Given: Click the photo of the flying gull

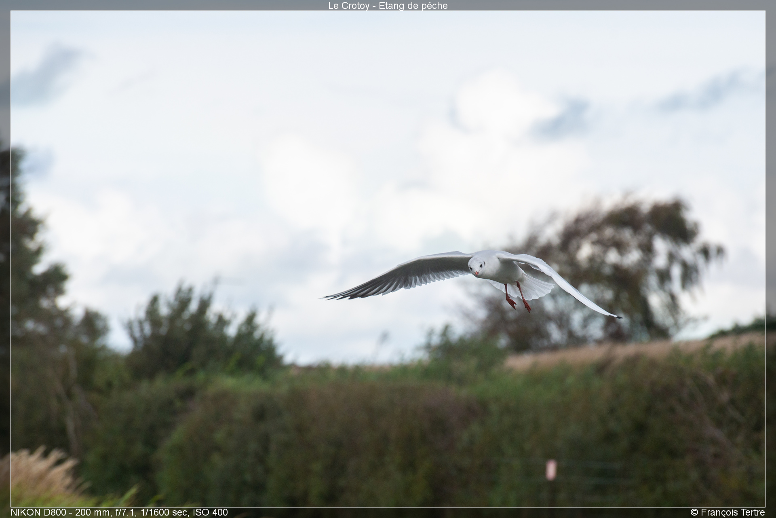Looking at the screenshot, I should click(388, 259).
